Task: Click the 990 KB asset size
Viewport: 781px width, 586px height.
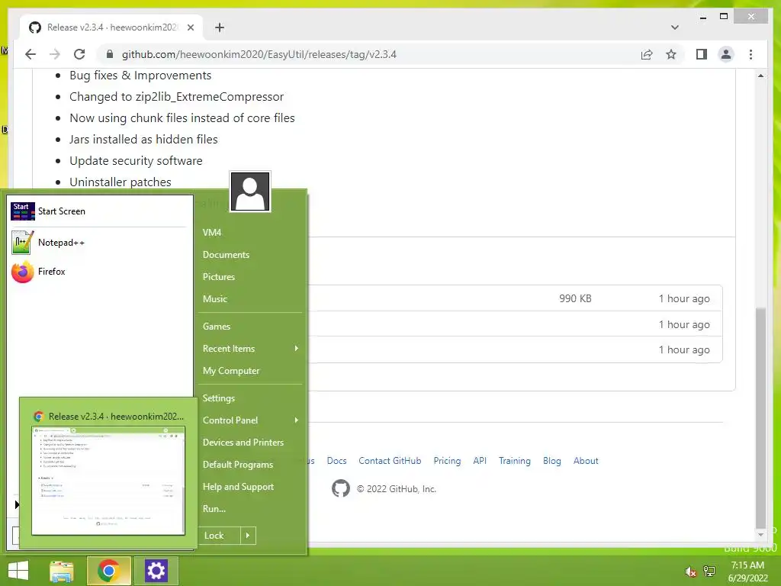Action: pos(575,298)
